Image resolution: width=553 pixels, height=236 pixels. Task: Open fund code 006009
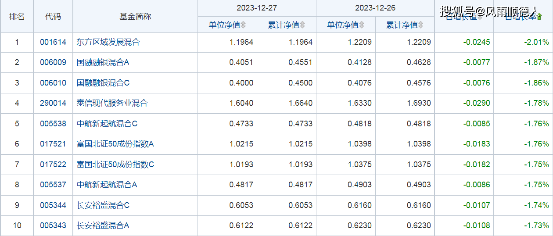point(53,63)
